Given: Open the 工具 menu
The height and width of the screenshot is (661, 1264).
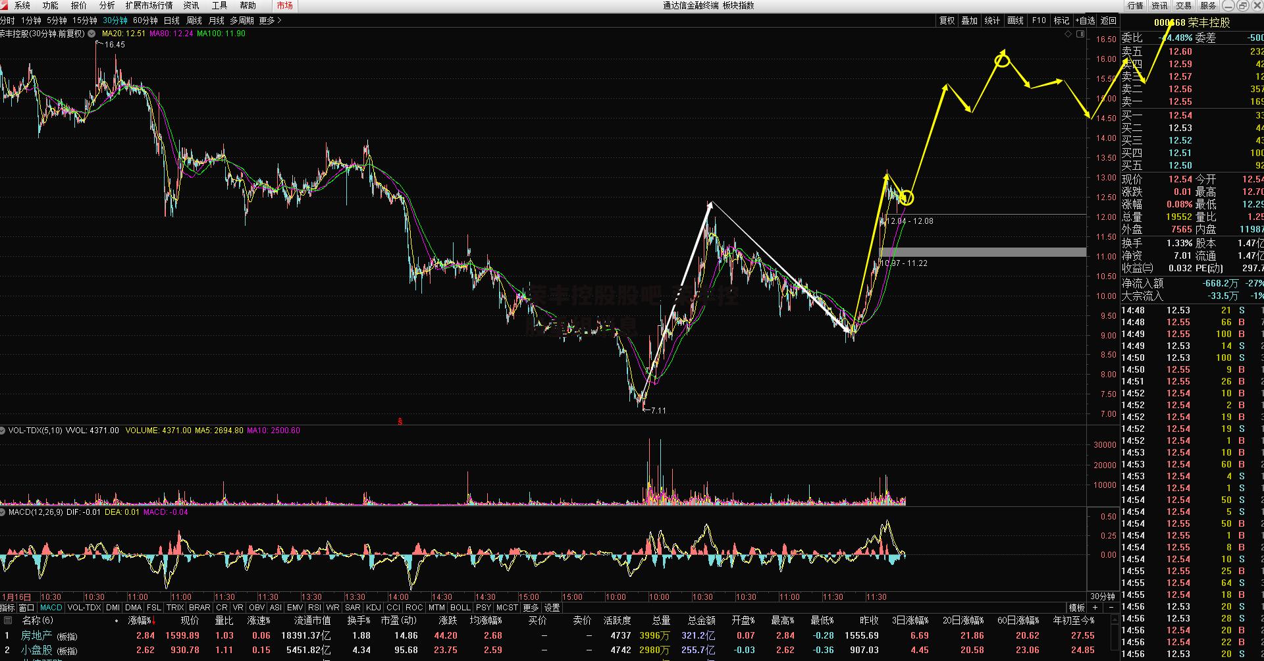Looking at the screenshot, I should click(219, 5).
